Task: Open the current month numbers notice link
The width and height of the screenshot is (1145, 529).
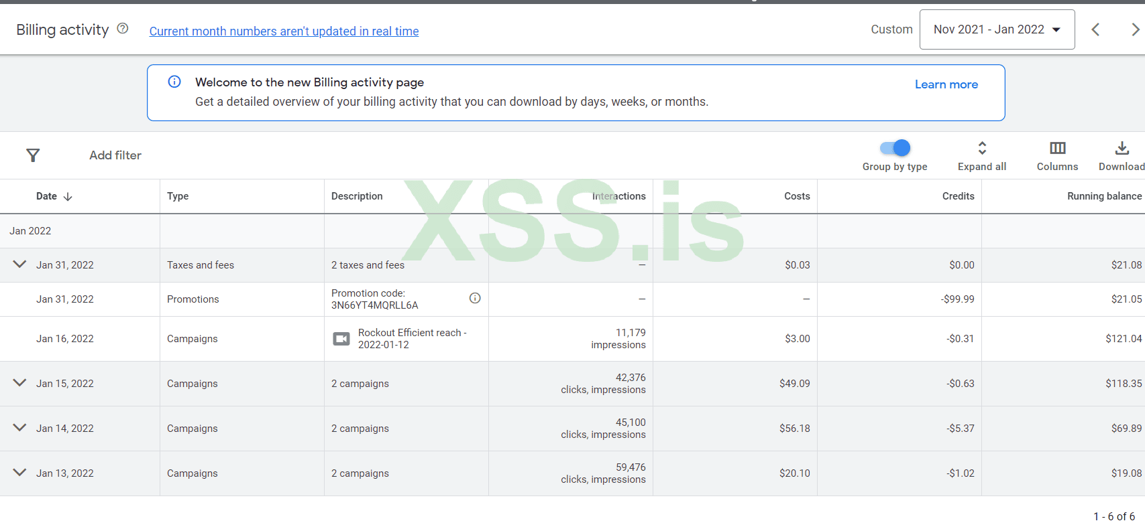Action: tap(284, 31)
